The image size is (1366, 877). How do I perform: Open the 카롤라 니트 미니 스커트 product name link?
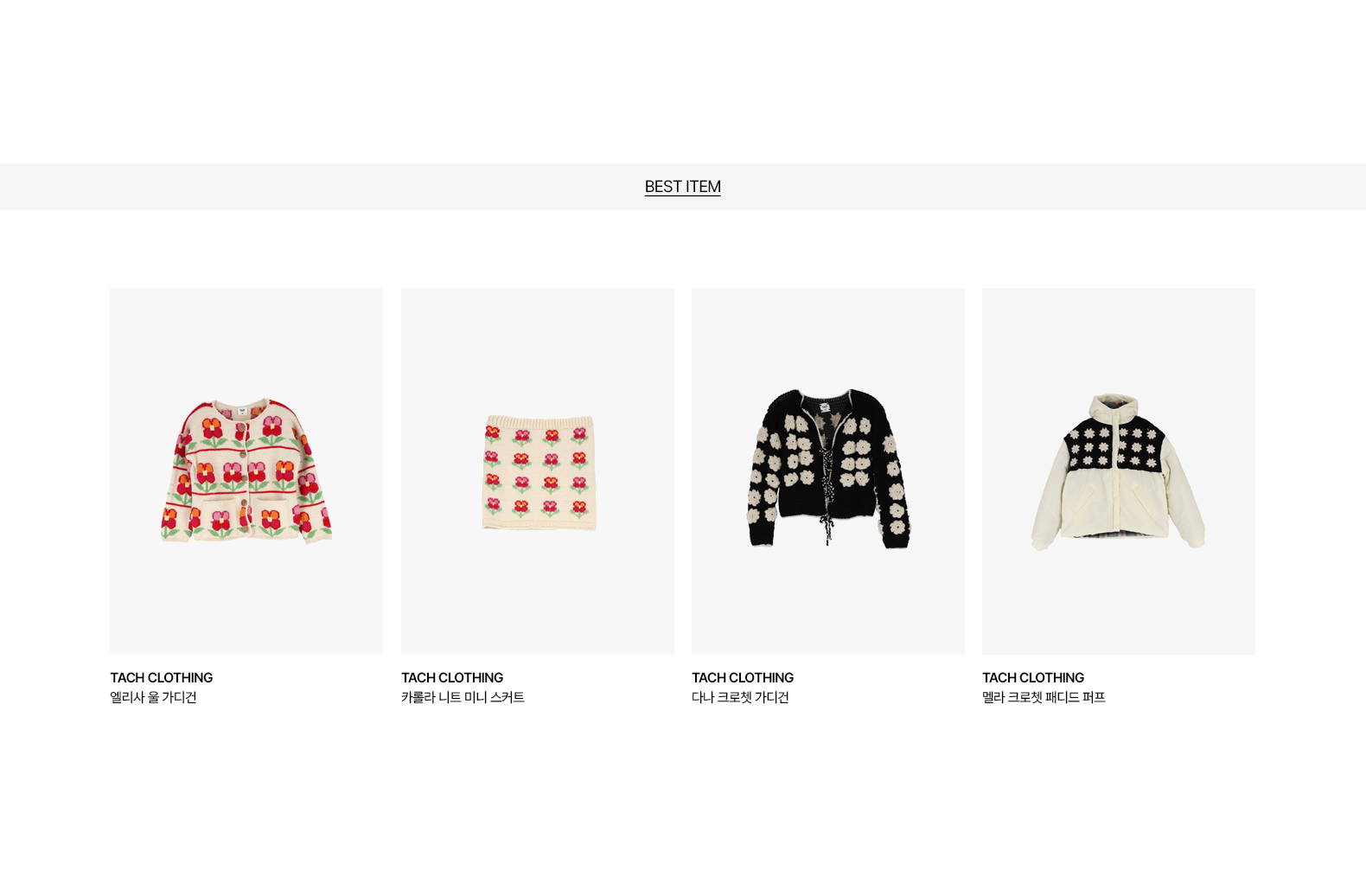(x=463, y=697)
